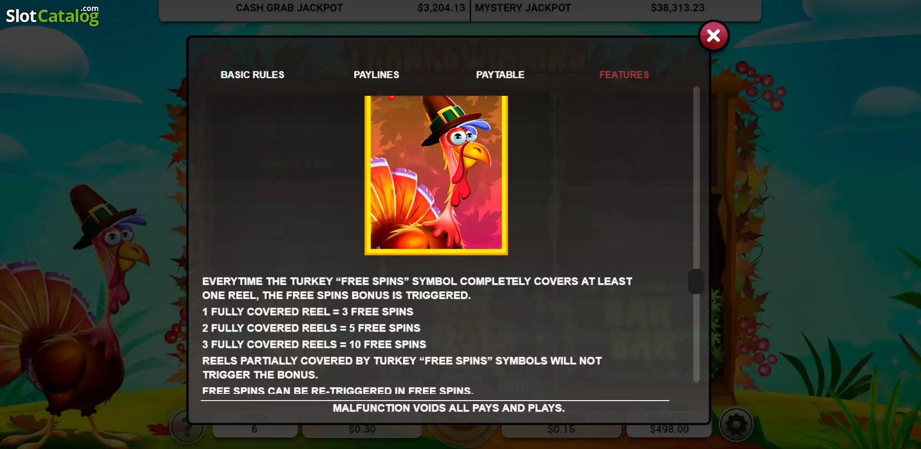
Task: Close the features info popup
Action: coord(713,35)
